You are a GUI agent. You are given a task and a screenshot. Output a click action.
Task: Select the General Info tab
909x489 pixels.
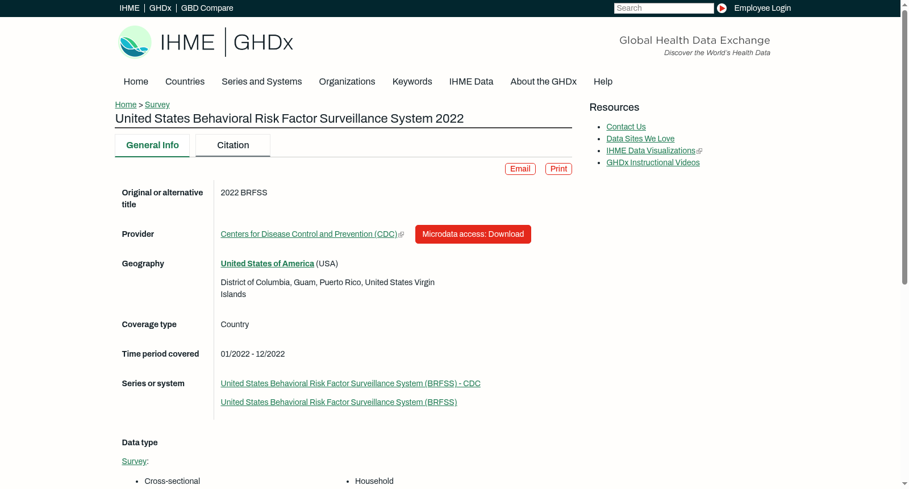coord(152,145)
